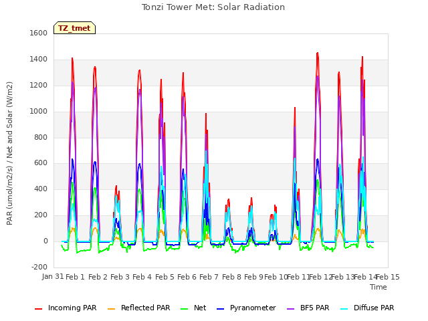The image size is (428, 321).
Task: Click the Feb 12 Incoming PAR peak near 1450
Action: [318, 53]
